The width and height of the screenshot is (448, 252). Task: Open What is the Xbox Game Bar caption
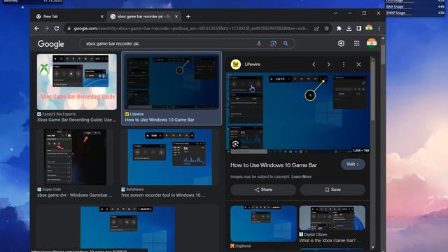tap(330, 240)
